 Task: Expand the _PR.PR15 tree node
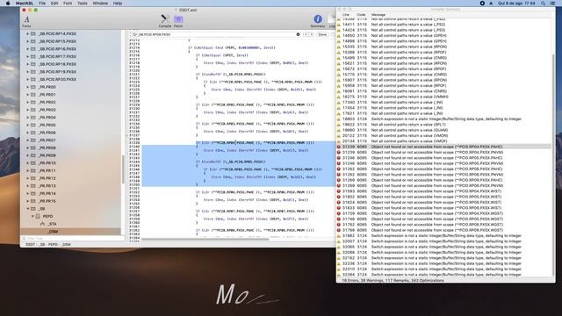(x=27, y=201)
